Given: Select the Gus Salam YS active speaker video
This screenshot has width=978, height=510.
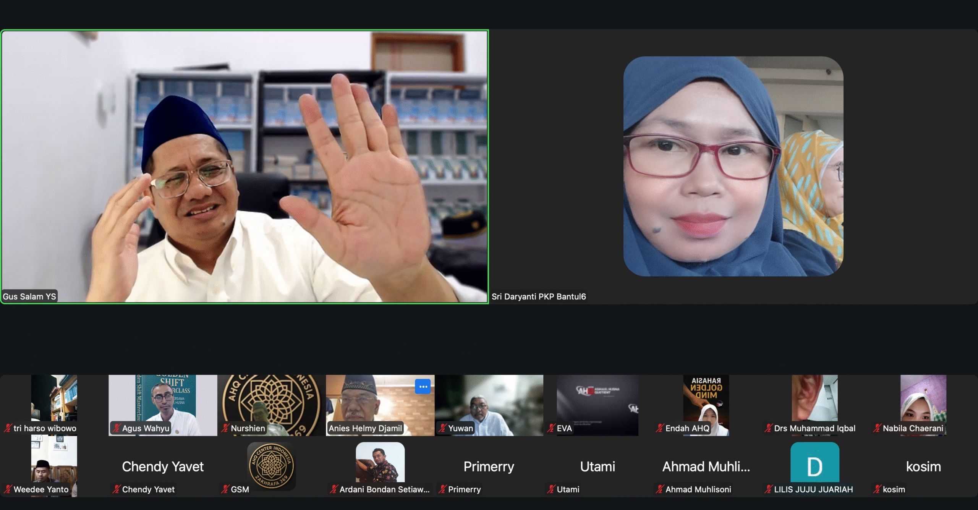Looking at the screenshot, I should tap(244, 167).
